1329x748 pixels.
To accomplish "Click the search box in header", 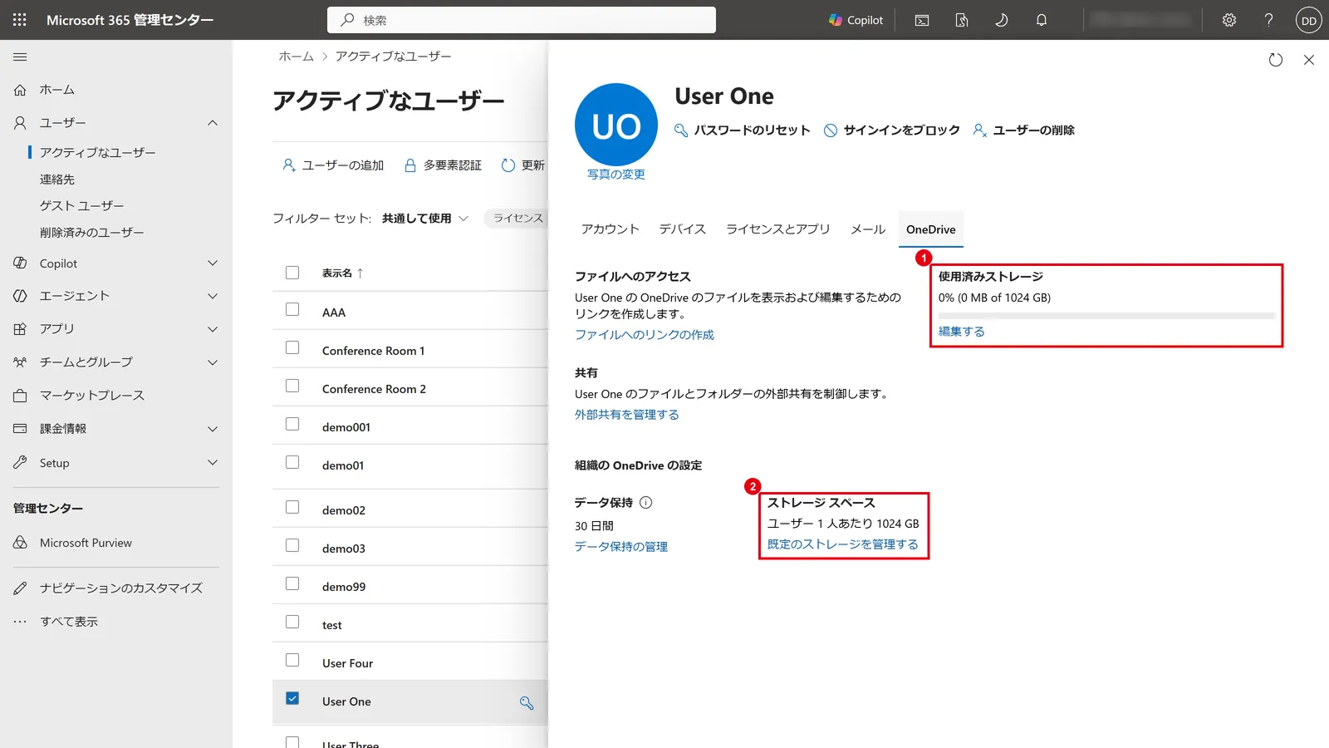I will [522, 20].
